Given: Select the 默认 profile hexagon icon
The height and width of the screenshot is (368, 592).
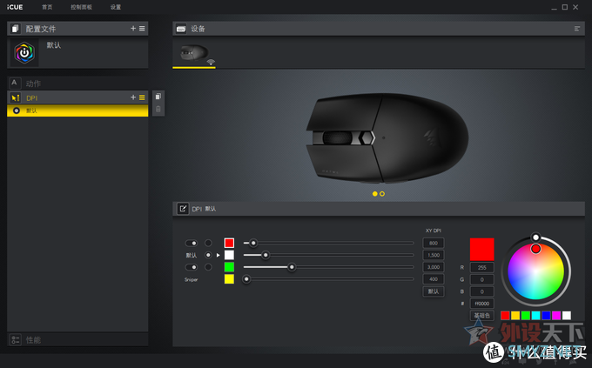Looking at the screenshot, I should 24,53.
